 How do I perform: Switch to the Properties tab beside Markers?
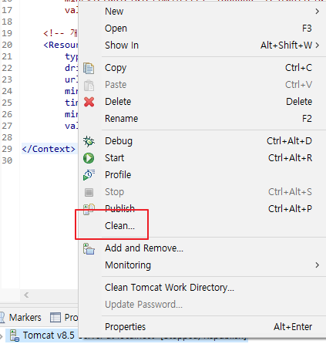[x=64, y=318]
